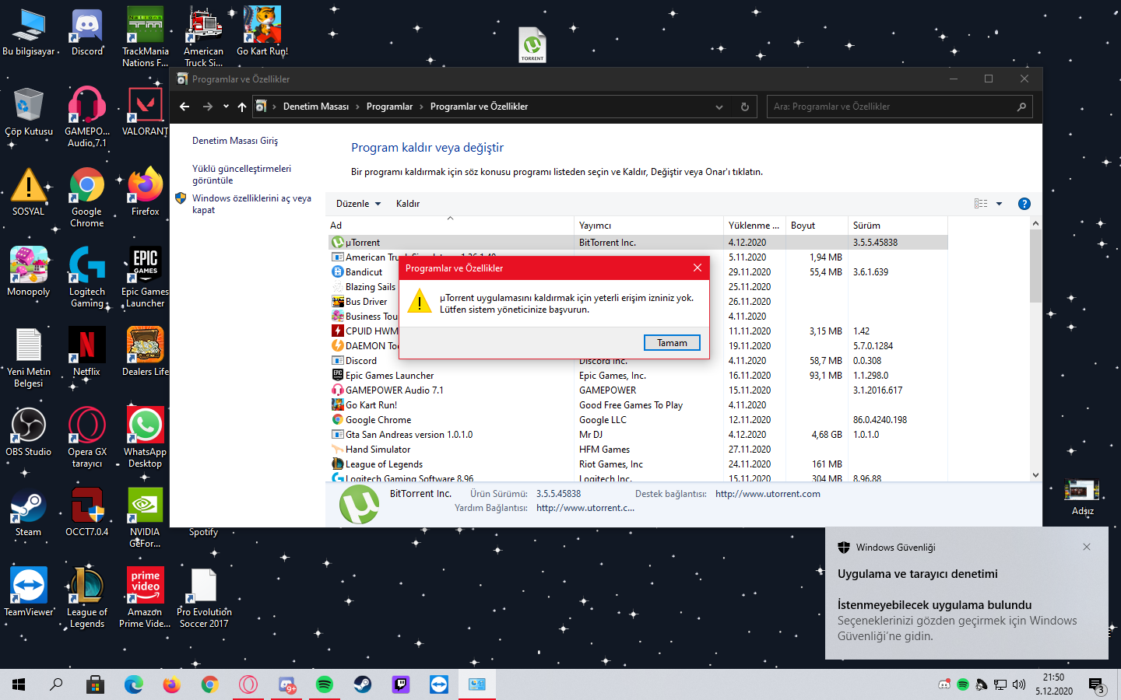Open taskbar search magnifier

pyautogui.click(x=56, y=684)
